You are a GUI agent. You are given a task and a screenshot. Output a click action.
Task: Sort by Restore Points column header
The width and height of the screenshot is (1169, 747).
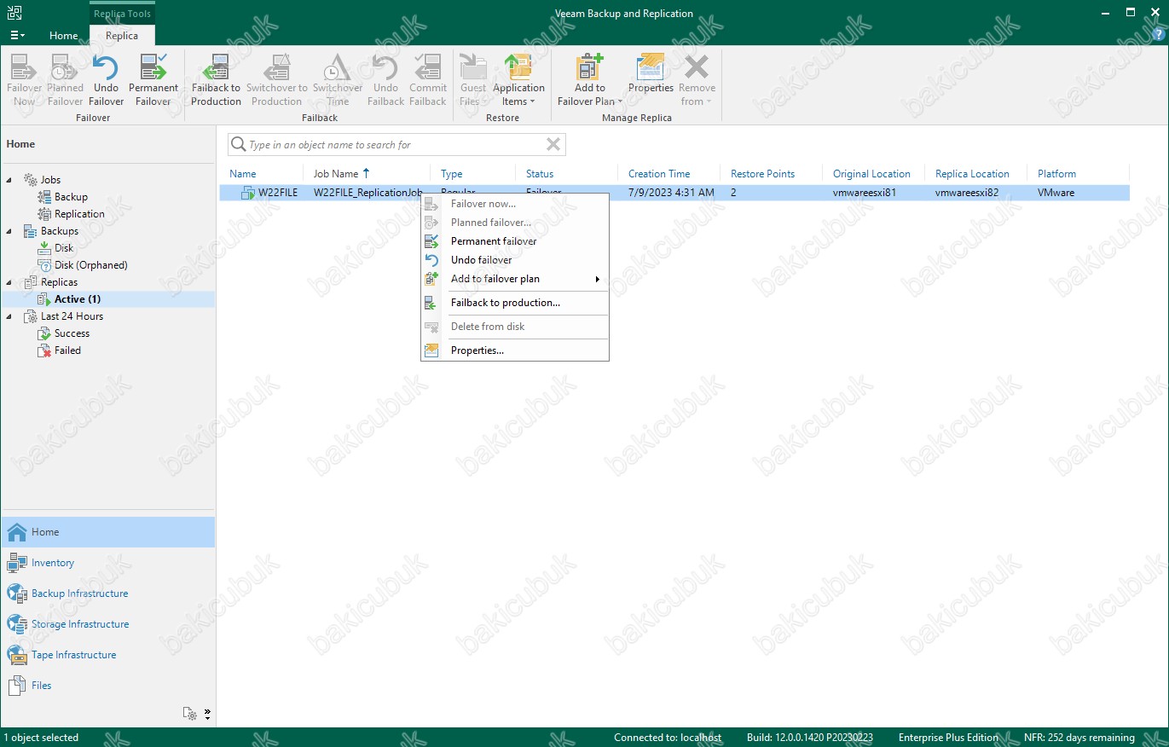762,174
